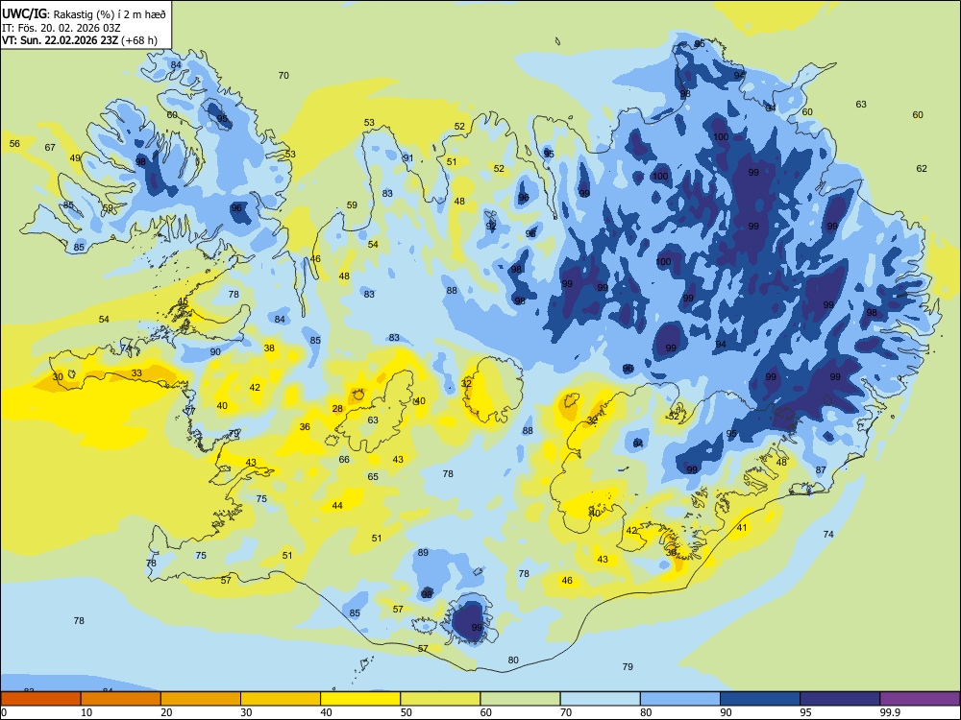Click the map humidity value '30'
This screenshot has width=961, height=720.
58,376
